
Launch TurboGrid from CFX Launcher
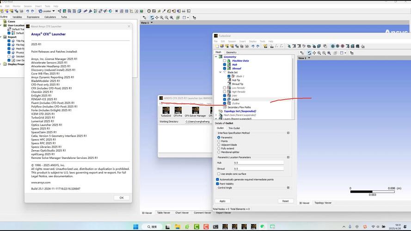click(x=166, y=111)
